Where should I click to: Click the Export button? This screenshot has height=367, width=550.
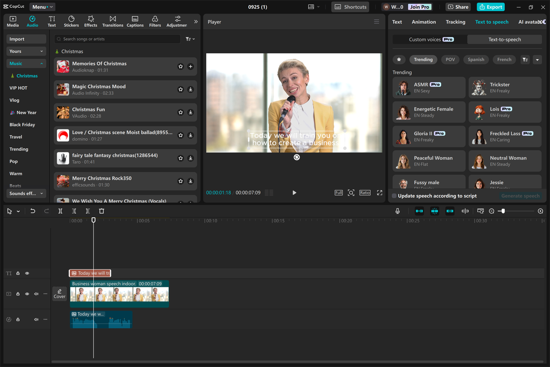[490, 6]
